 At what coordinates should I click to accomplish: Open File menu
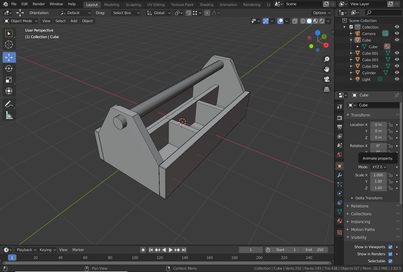click(x=14, y=4)
